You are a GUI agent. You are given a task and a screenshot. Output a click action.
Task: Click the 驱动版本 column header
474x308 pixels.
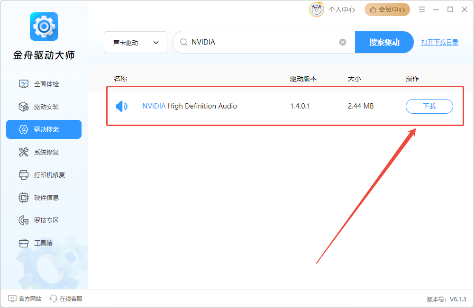(303, 79)
